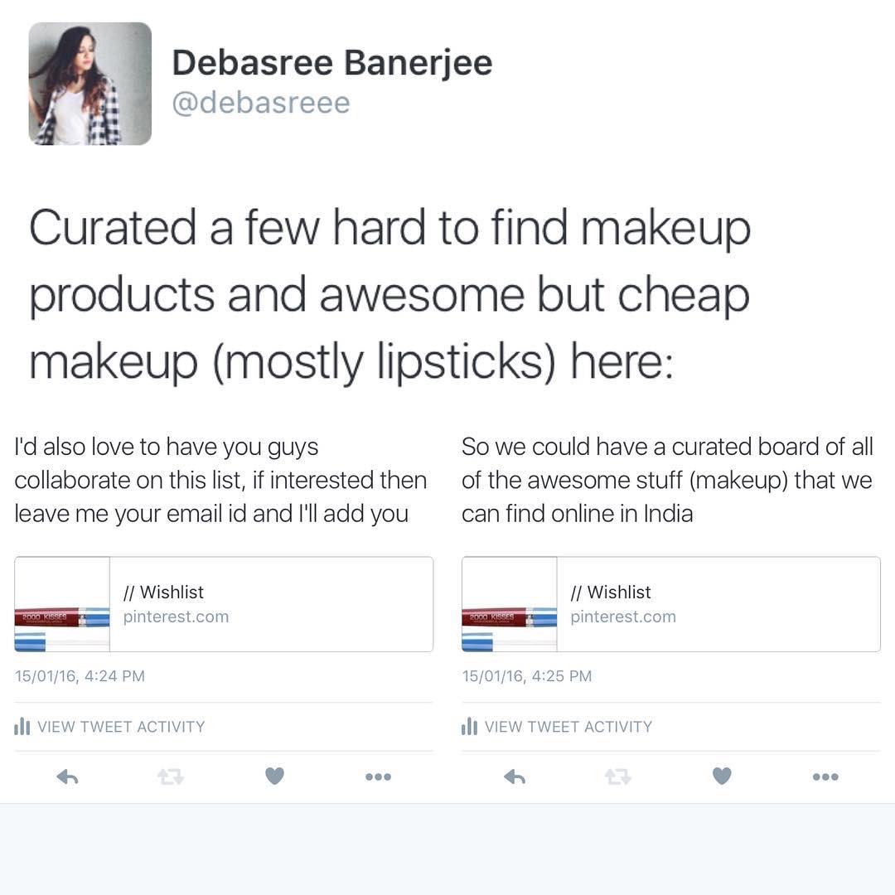Click the left card lipstick thumbnail
895x895 pixels.
tap(62, 604)
